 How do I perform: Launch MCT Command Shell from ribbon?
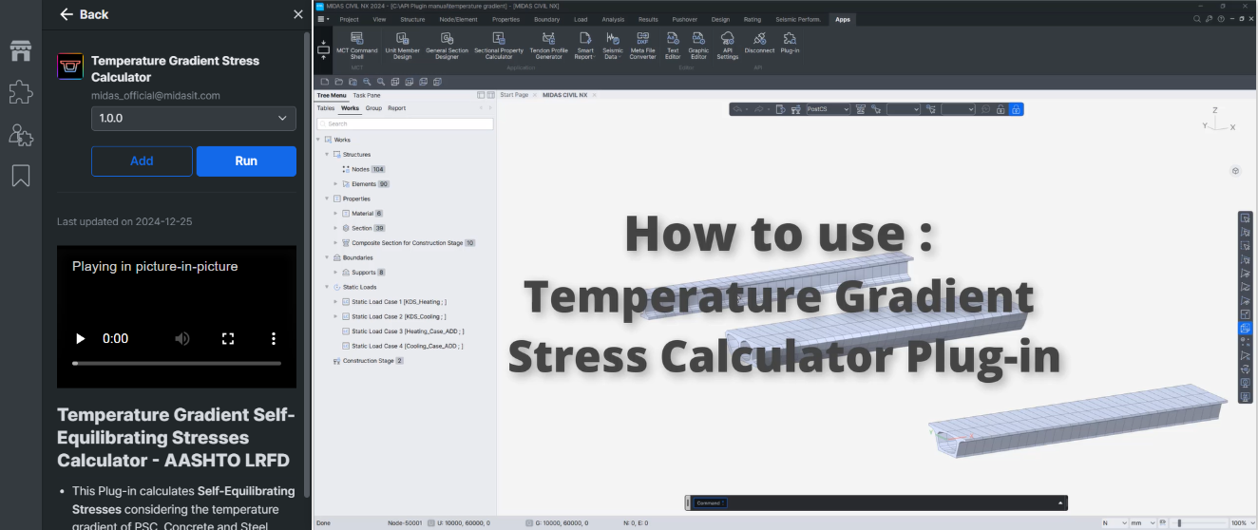357,45
